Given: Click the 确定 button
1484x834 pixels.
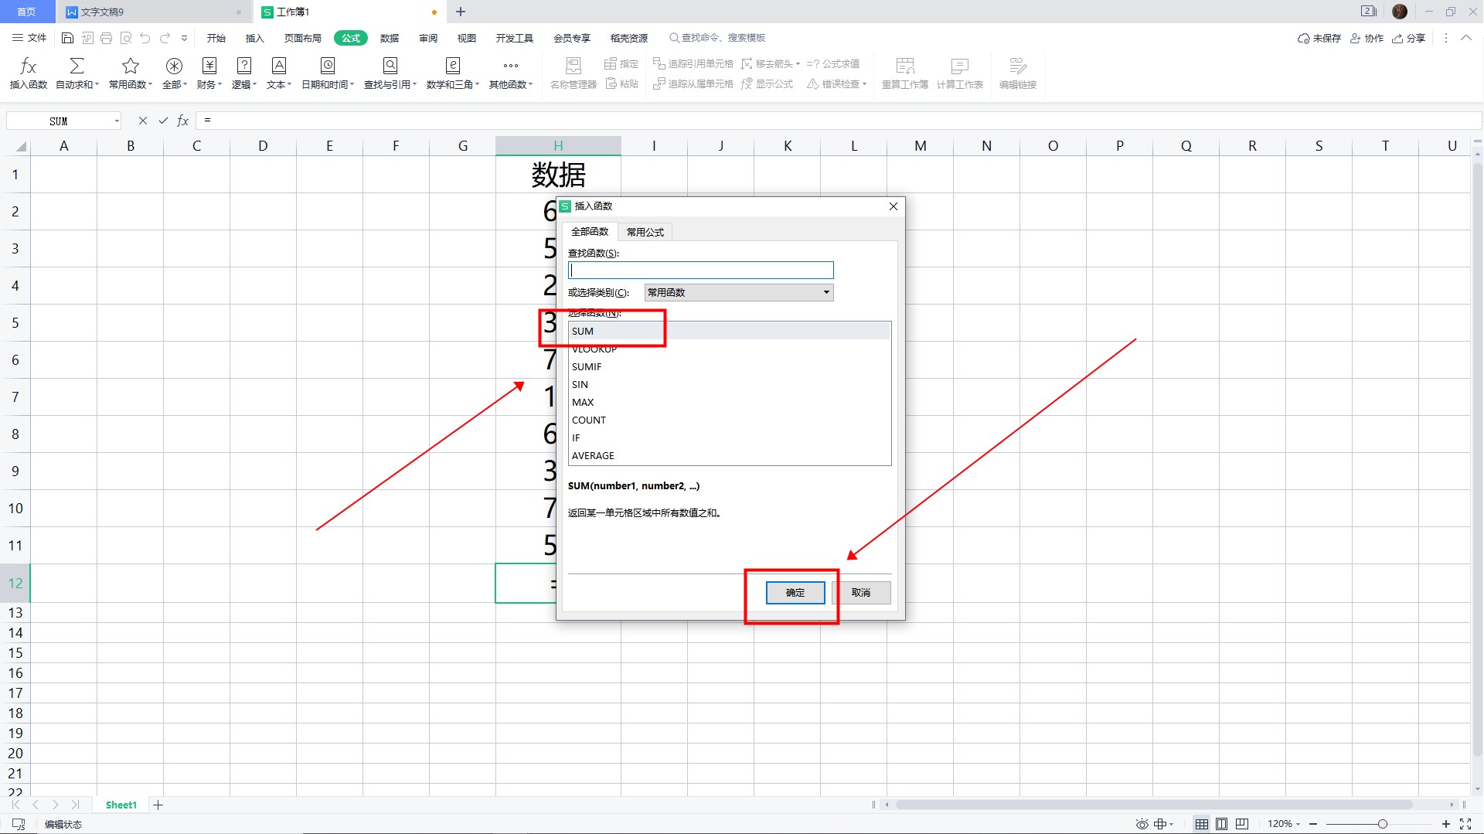Looking at the screenshot, I should pos(795,593).
